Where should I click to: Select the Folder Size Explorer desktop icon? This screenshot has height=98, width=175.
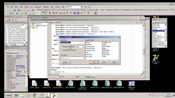pos(132,85)
